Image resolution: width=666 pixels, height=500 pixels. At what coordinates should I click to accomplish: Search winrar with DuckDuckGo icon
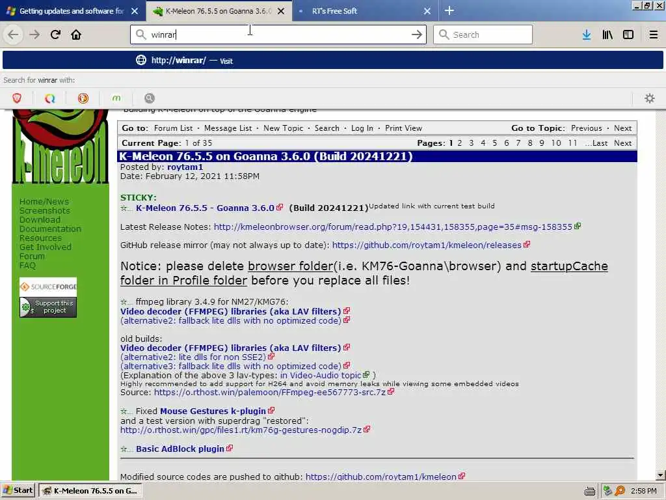click(x=83, y=98)
